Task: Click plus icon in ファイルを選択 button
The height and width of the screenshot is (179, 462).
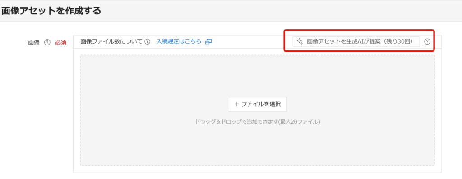Action: tap(236, 104)
